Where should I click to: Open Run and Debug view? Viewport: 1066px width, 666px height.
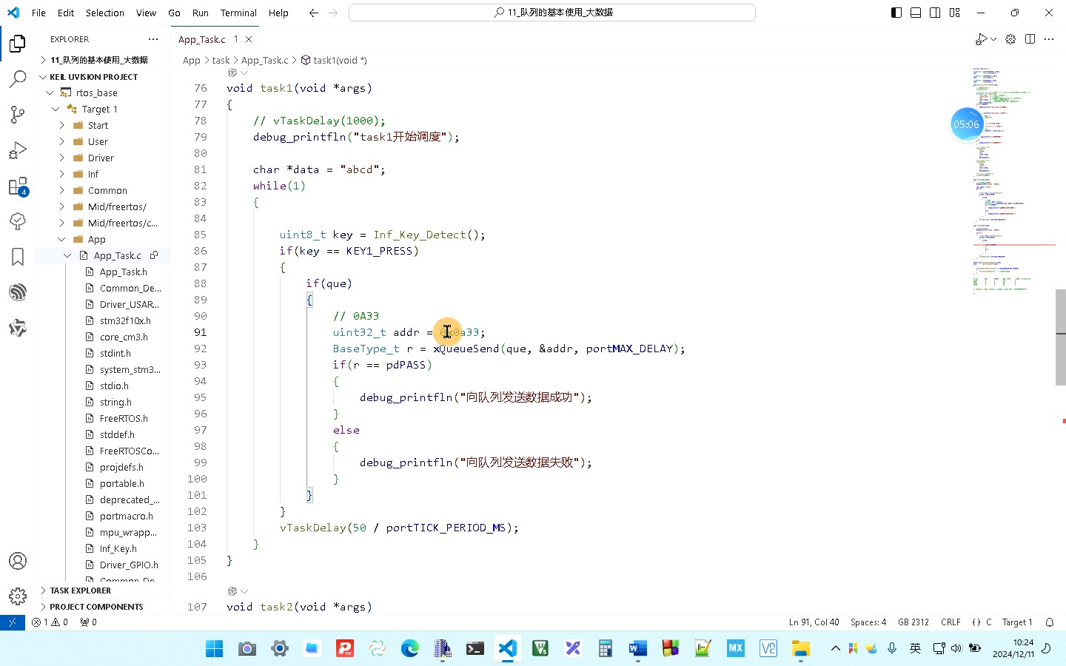(x=18, y=150)
